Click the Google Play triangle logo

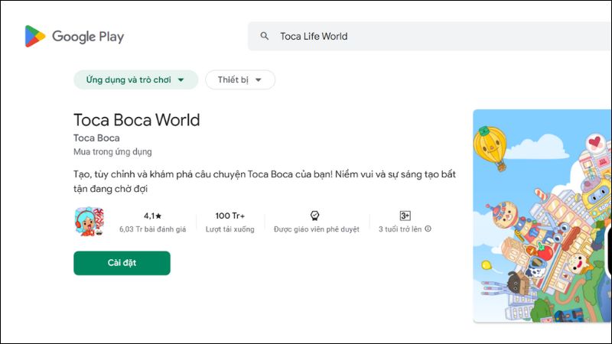(34, 36)
